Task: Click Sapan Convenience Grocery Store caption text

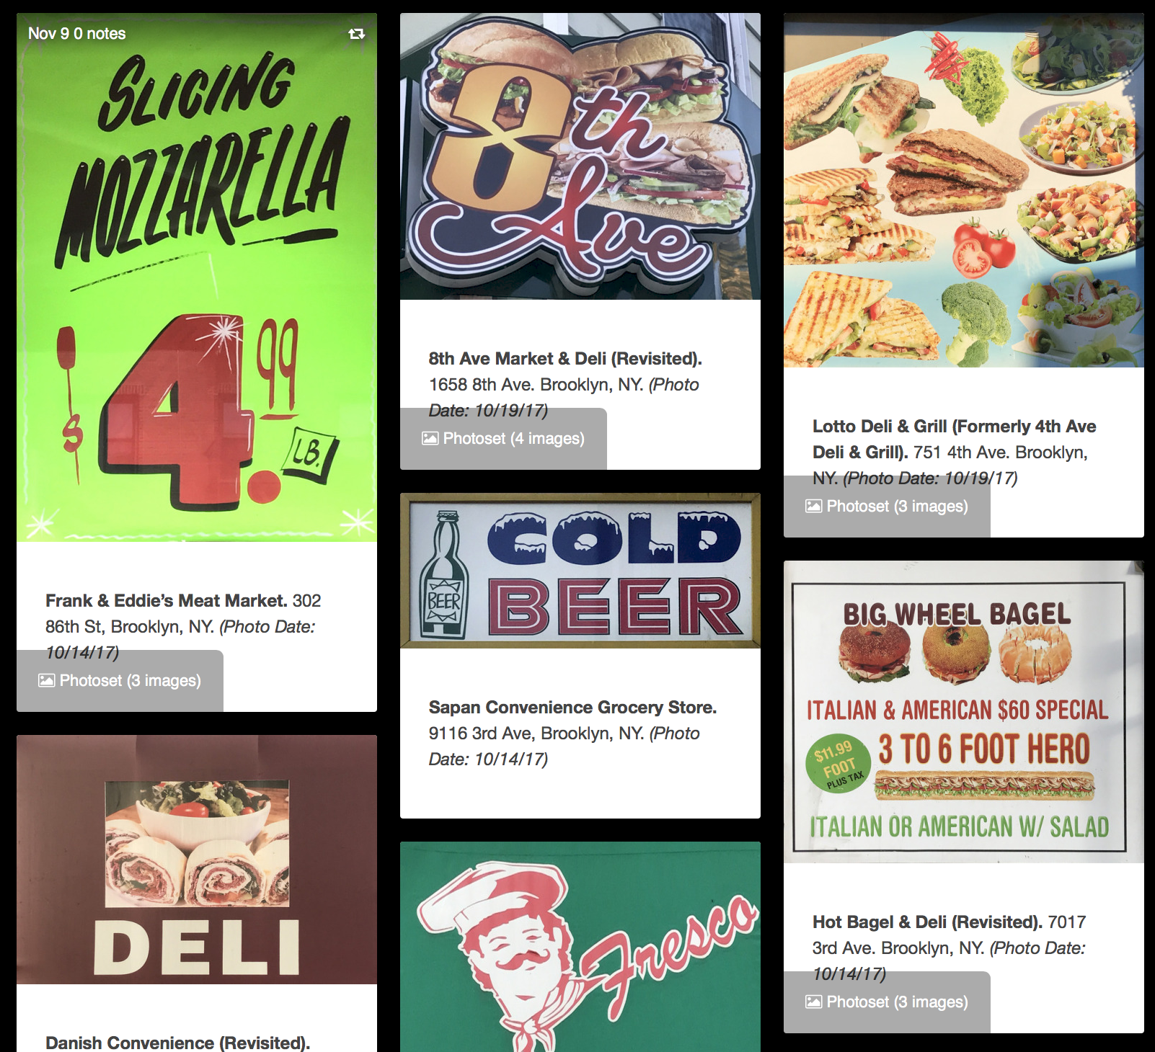Action: (x=572, y=708)
